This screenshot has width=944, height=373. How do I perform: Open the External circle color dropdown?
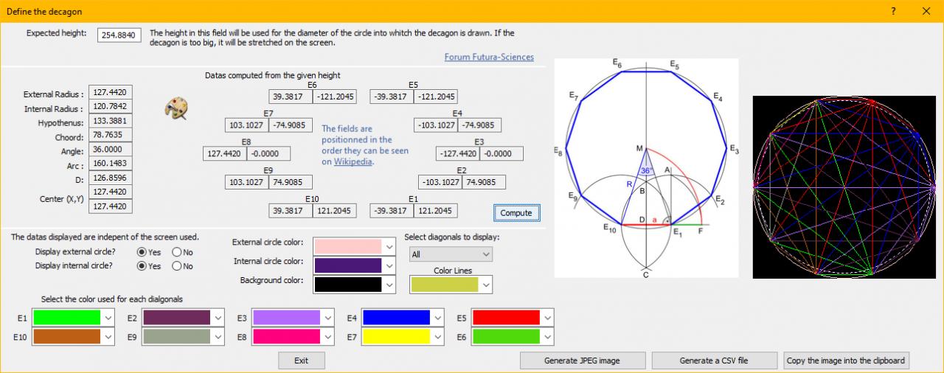point(389,245)
